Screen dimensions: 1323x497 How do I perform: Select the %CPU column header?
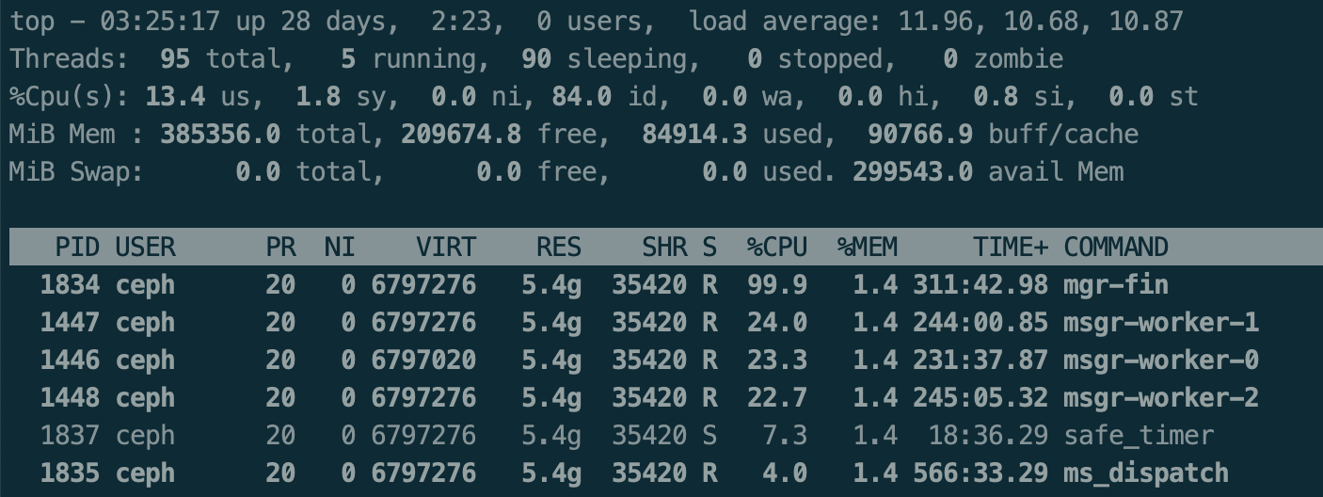[x=777, y=248]
